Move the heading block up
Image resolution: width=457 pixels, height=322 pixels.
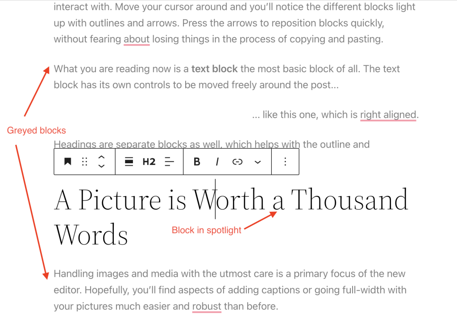click(x=101, y=158)
